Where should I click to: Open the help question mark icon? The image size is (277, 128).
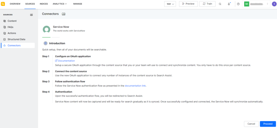tap(238, 4)
